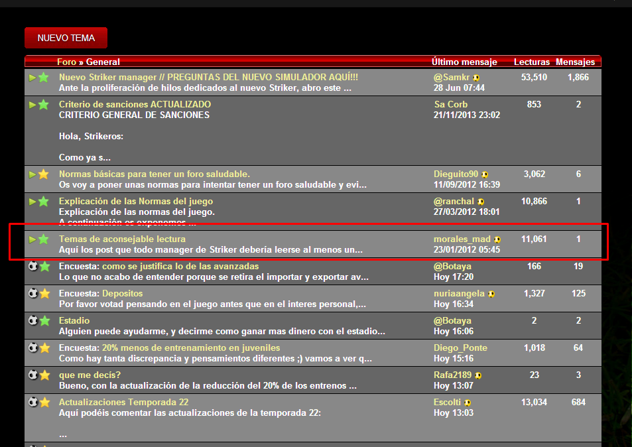Image resolution: width=632 pixels, height=447 pixels.
Task: Click the General breadcrumb text
Action: 103,62
